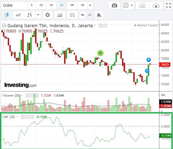
Task: Toggle visibility eye for Gudang Garam series
Action: click(x=100, y=26)
